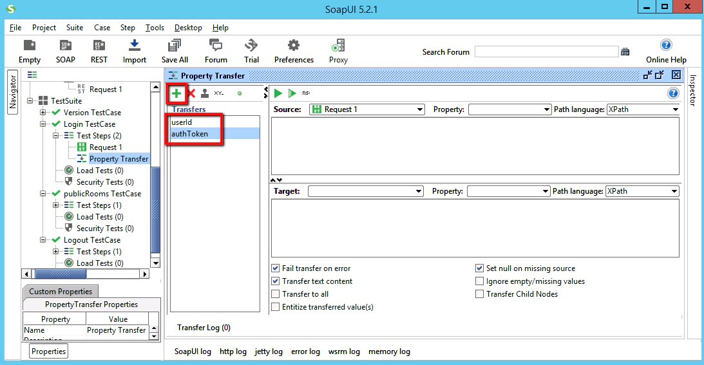Open the Tools menu
704x365 pixels.
coord(155,28)
